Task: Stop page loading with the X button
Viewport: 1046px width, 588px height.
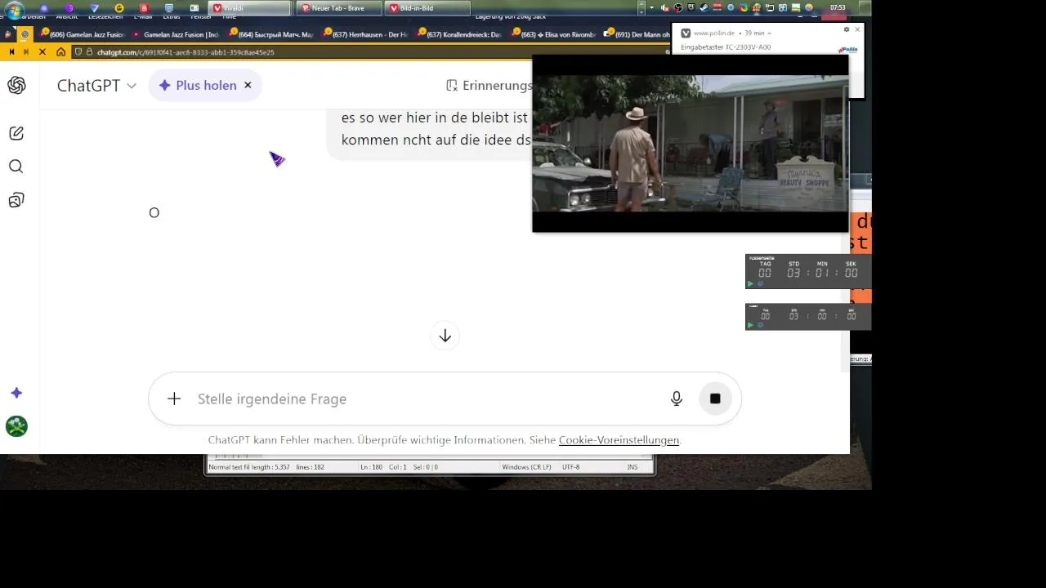Action: pos(42,51)
